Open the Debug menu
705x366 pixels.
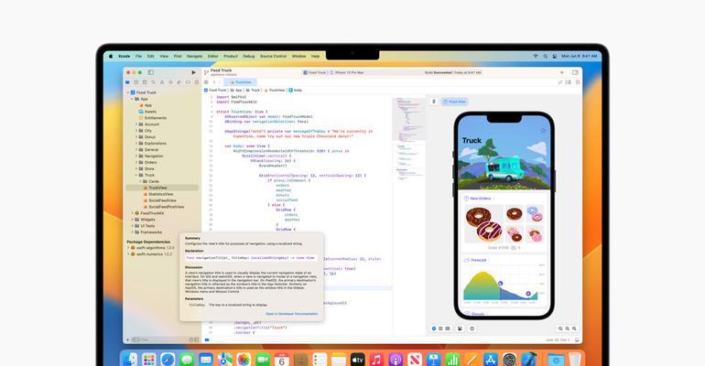249,56
